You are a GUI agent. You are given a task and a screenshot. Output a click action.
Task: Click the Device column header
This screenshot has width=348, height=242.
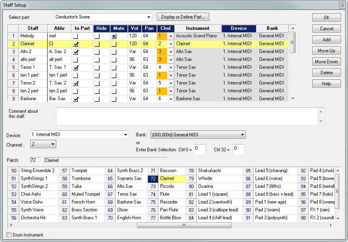238,28
